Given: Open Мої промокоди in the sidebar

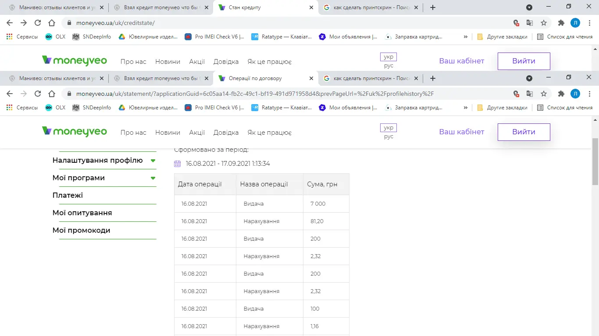Looking at the screenshot, I should pos(82,231).
